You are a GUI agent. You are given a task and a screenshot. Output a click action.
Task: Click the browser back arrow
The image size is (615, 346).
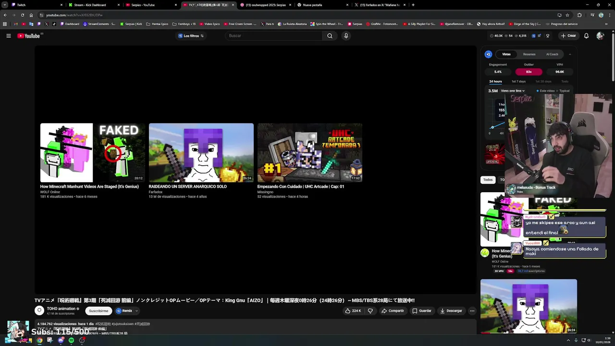click(5, 15)
